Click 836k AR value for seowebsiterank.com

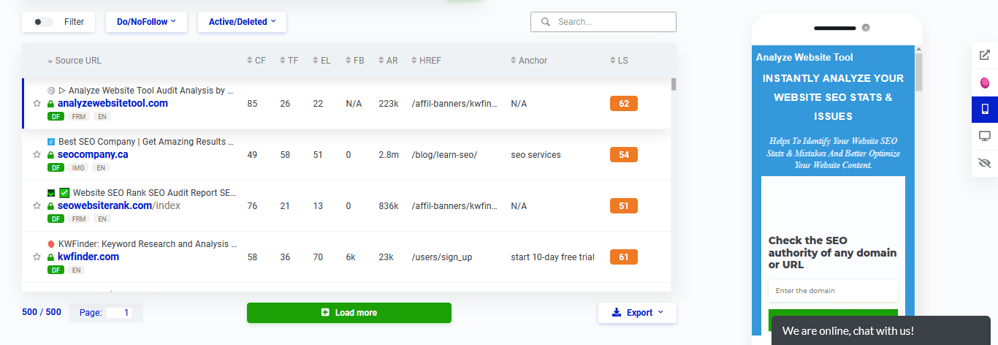(x=388, y=206)
